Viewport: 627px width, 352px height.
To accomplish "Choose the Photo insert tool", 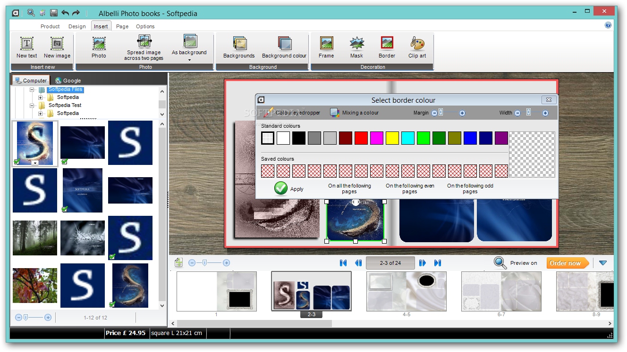I will click(99, 47).
